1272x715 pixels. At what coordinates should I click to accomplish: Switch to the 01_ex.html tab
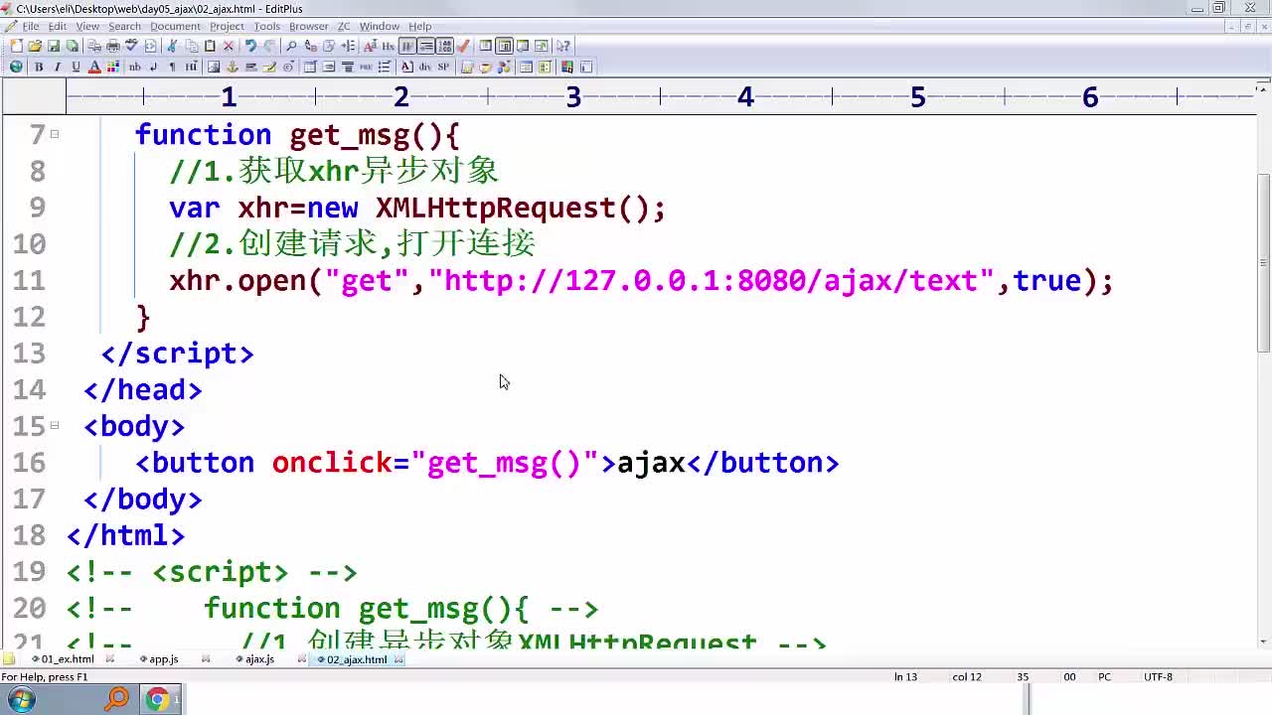click(x=68, y=658)
